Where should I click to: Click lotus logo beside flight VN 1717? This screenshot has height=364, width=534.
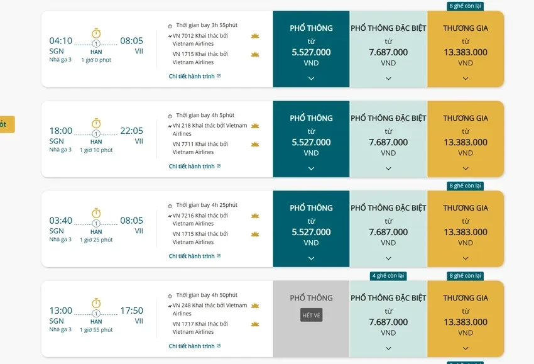coord(255,324)
